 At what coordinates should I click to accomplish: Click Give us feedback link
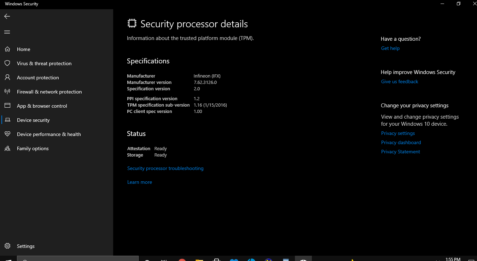[x=400, y=81]
